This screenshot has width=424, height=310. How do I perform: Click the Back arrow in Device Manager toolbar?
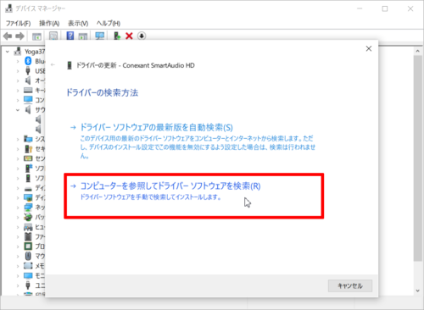8,36
